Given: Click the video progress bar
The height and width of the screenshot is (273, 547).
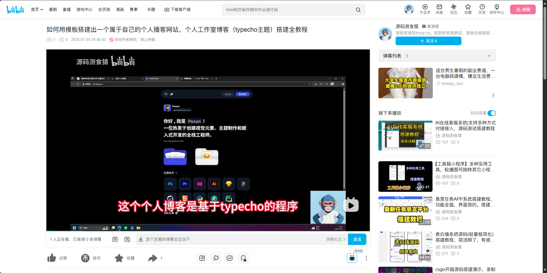Looking at the screenshot, I should [x=208, y=231].
